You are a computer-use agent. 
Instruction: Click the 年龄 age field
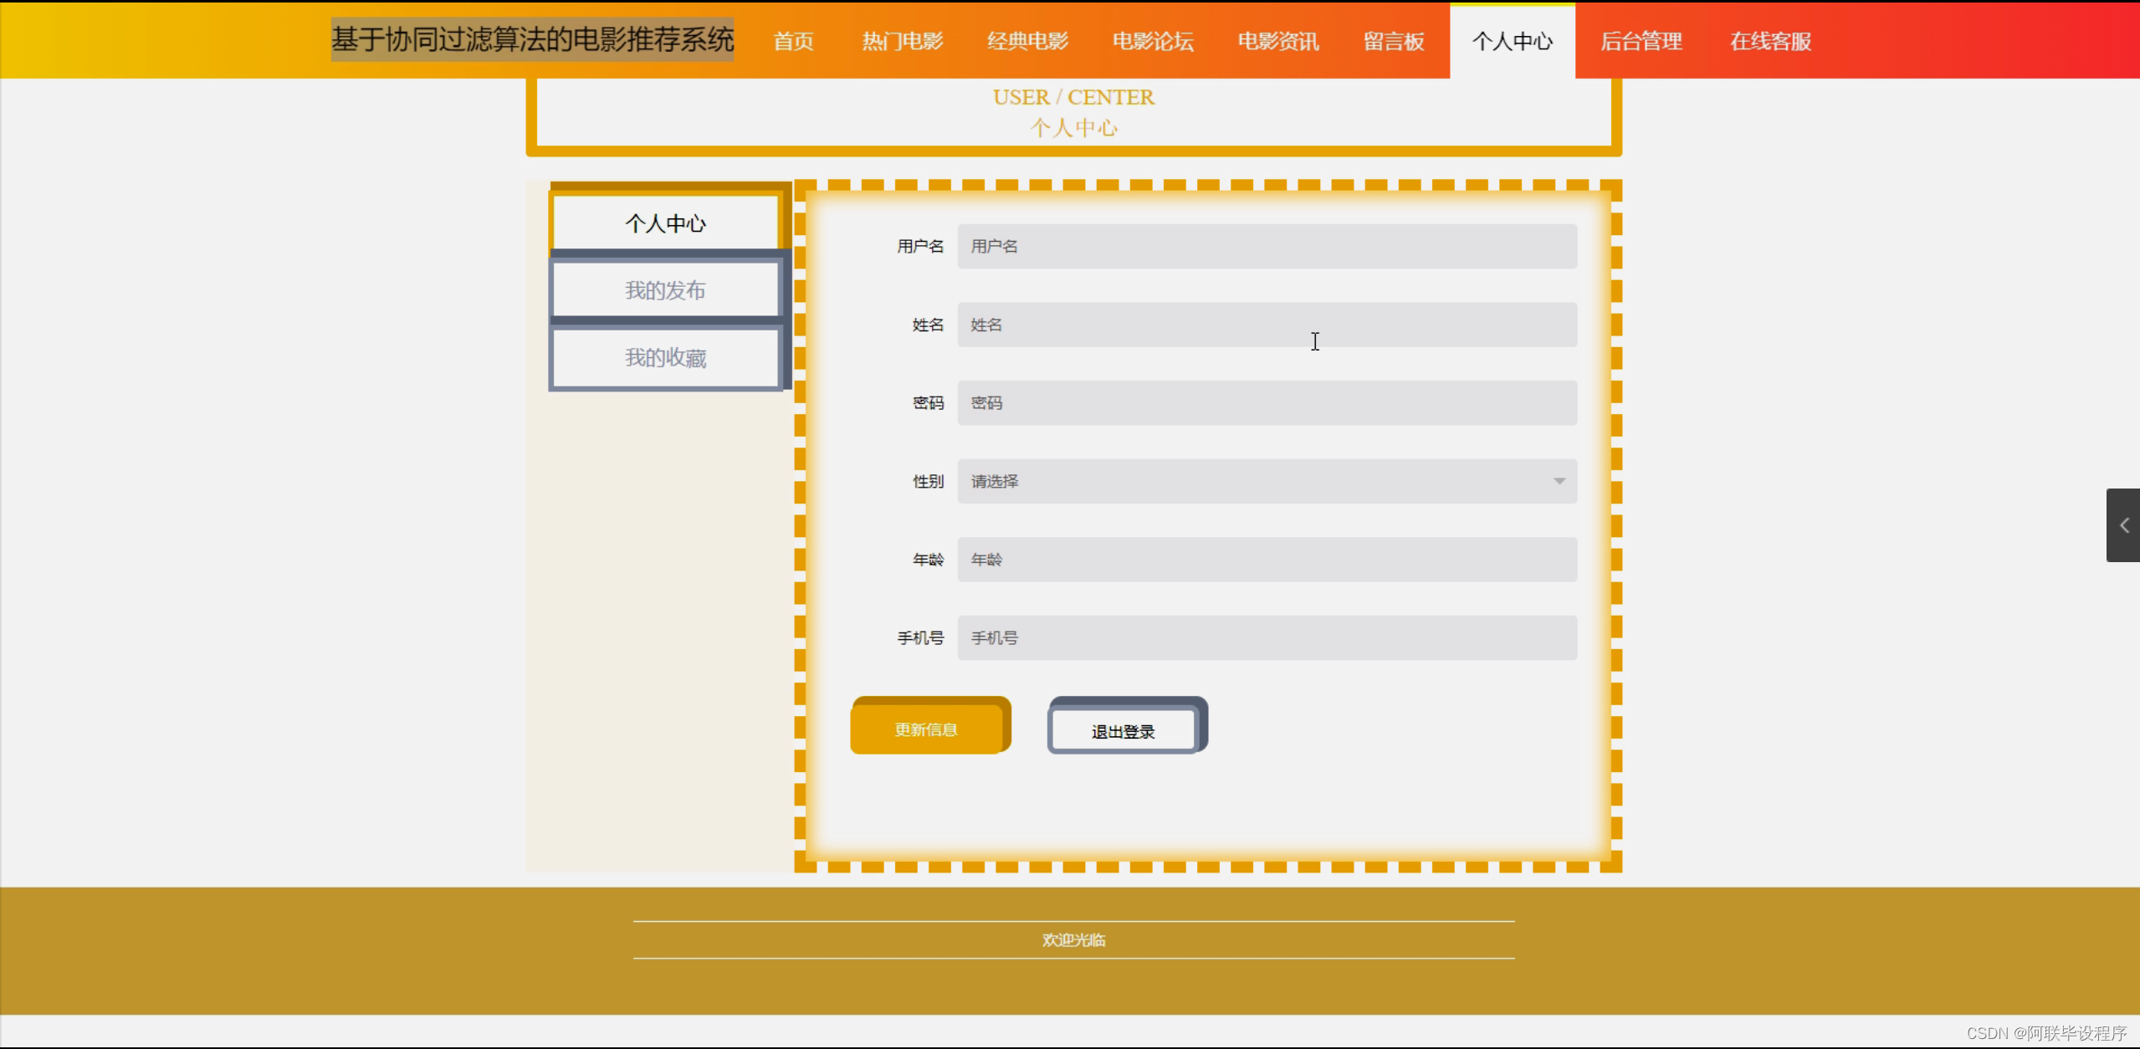pos(1266,560)
